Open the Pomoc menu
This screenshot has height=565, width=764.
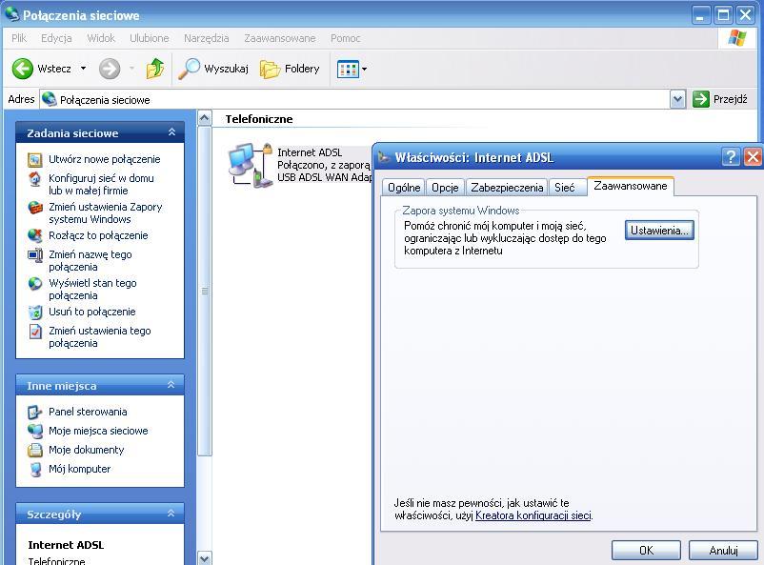(x=346, y=38)
